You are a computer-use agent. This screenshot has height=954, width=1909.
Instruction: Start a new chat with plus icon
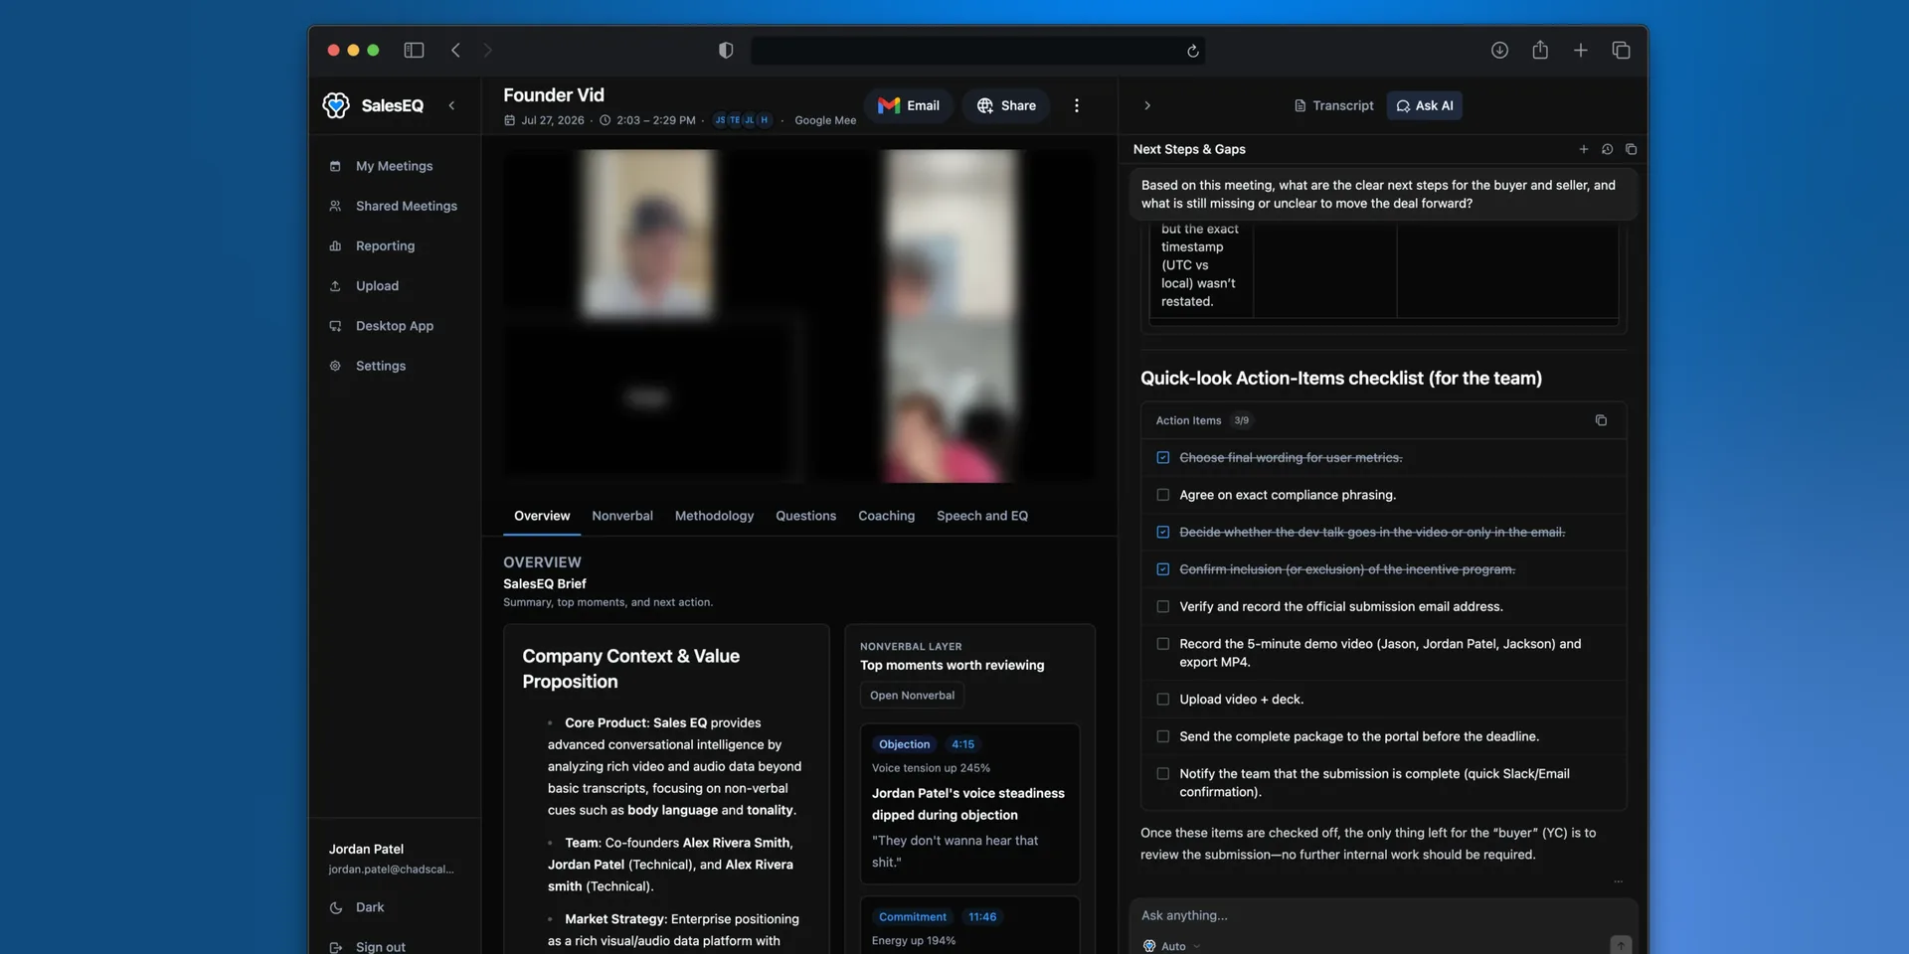[x=1583, y=149]
